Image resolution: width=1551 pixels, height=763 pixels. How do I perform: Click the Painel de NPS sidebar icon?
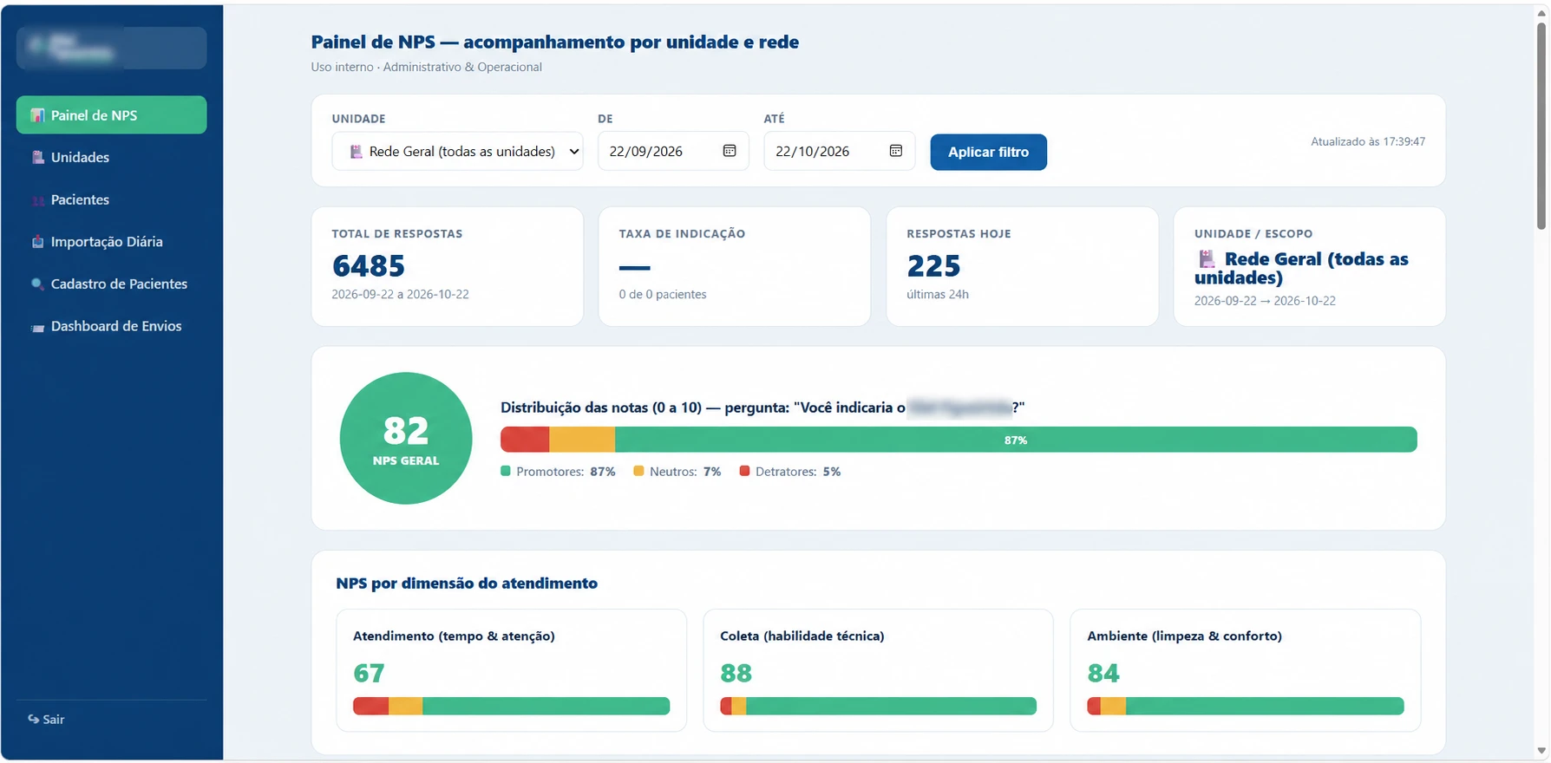click(37, 115)
